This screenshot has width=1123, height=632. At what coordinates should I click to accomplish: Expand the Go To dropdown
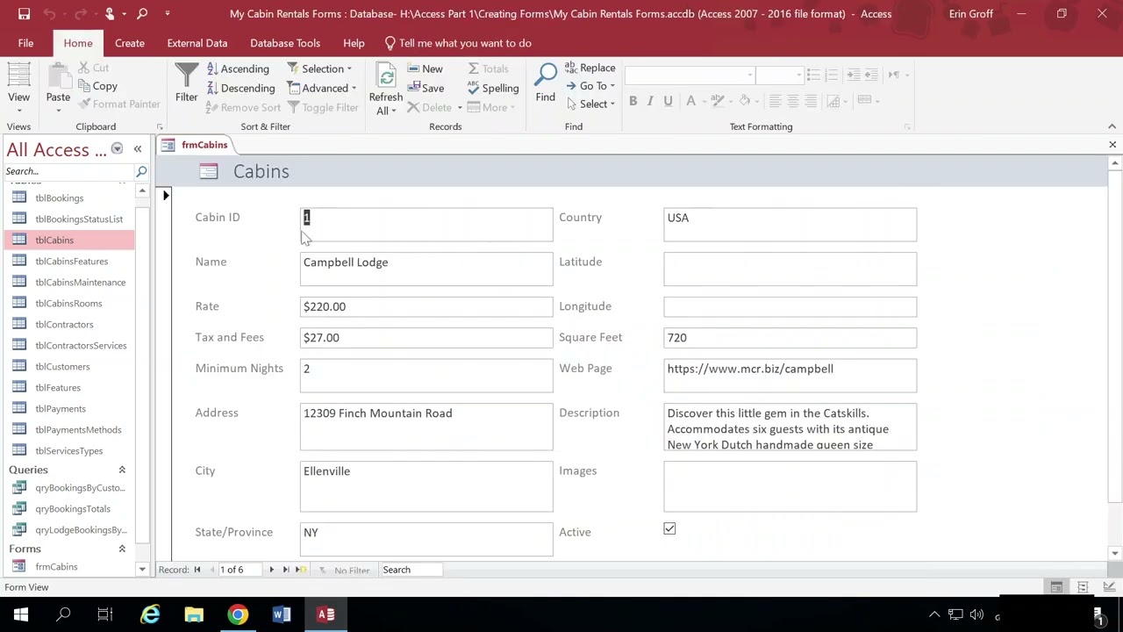(x=590, y=86)
